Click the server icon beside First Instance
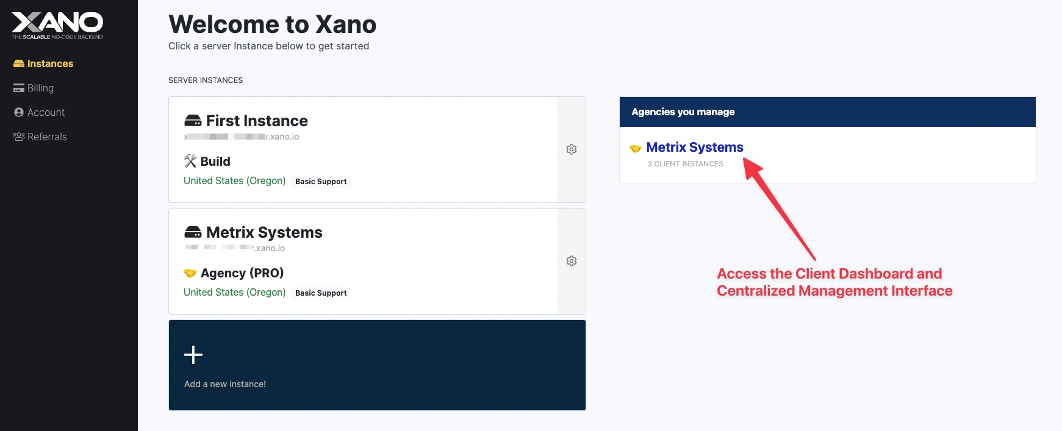1062x431 pixels. [x=193, y=120]
